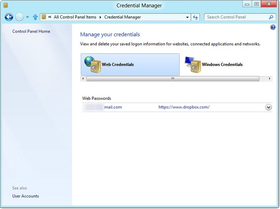The height and width of the screenshot is (209, 280).
Task: Click the refresh button beside address bar
Action: [196, 17]
